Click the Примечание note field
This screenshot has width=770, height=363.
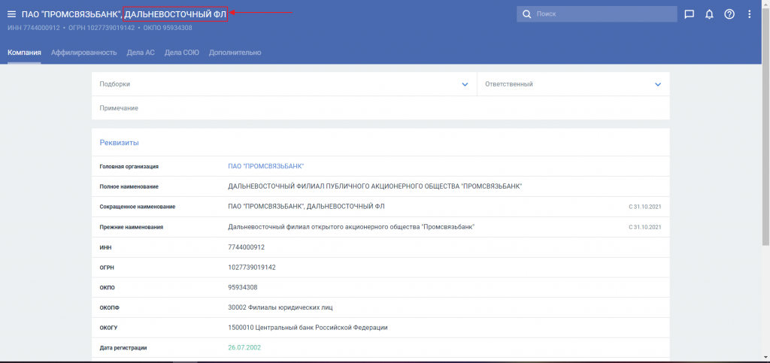pyautogui.click(x=380, y=108)
